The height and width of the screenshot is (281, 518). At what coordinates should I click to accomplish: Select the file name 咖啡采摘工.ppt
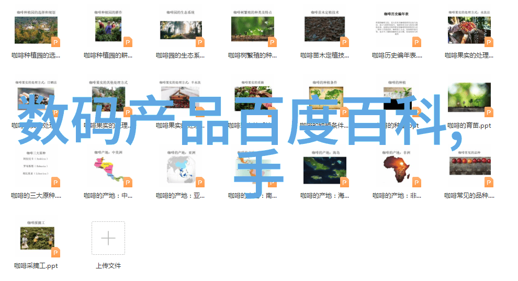click(36, 266)
